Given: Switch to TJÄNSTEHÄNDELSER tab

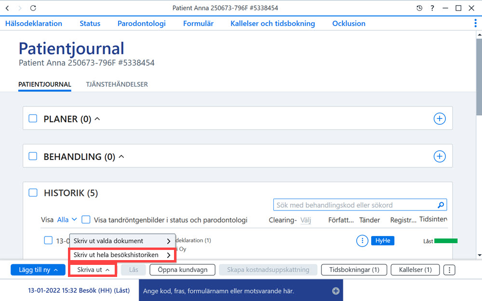Looking at the screenshot, I should pyautogui.click(x=117, y=84).
